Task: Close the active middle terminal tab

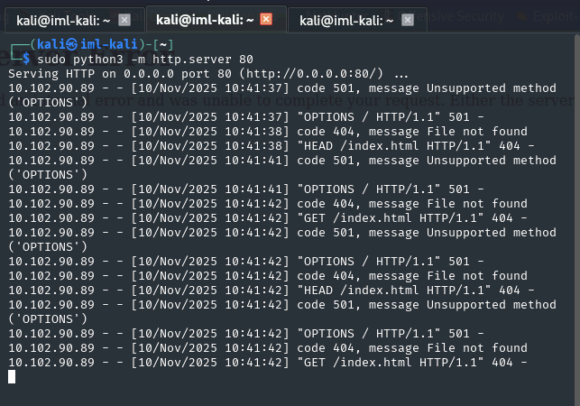Action: (266, 19)
